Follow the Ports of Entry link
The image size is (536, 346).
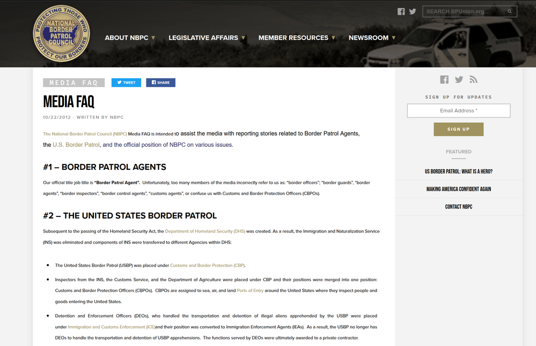pos(250,291)
